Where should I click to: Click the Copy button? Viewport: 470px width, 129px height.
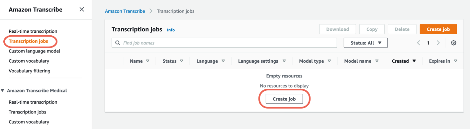pos(372,29)
